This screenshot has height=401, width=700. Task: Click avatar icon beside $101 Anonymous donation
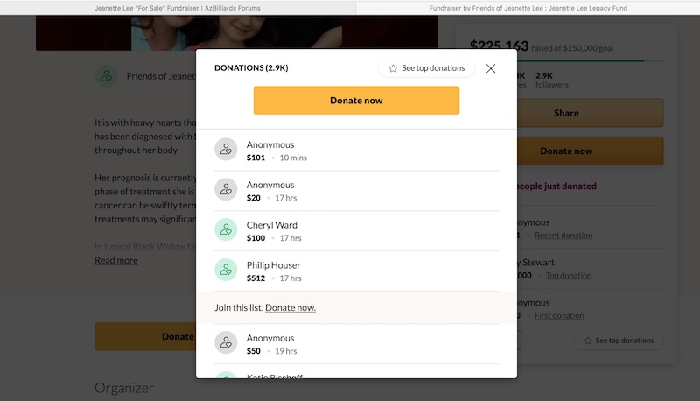point(226,150)
